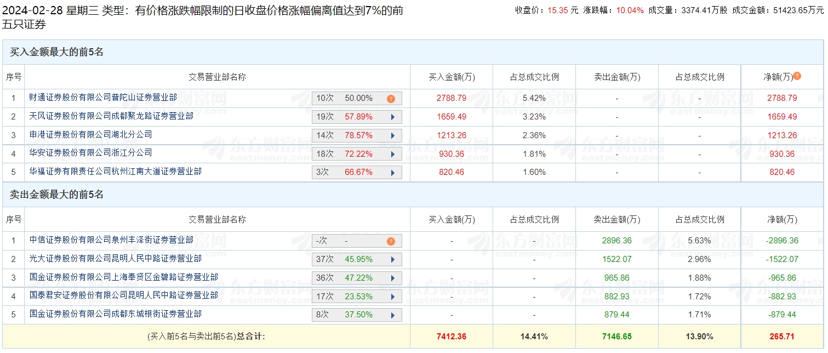This screenshot has width=828, height=353.
Task: Click the orange question mark in 中信证券 row
Action: 391,241
